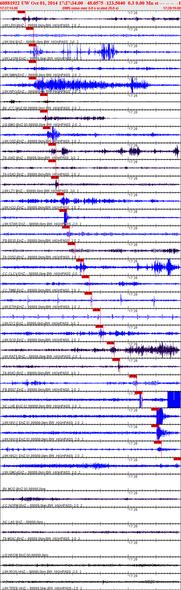Select the red pick flag on TA.G05D trace
The height and width of the screenshot is (590, 181).
(x=71, y=244)
